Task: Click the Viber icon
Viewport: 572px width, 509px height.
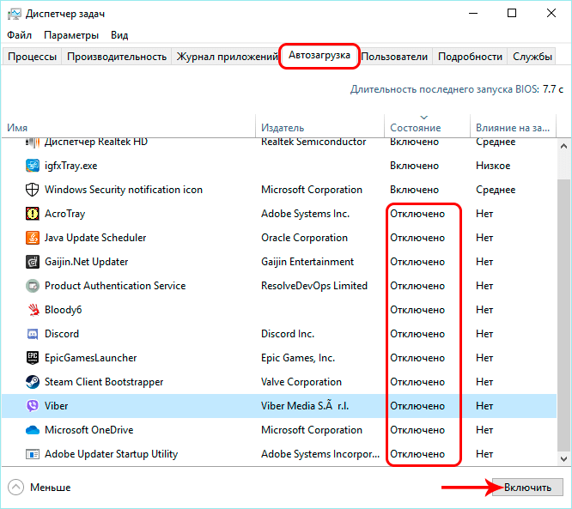Action: (x=33, y=406)
